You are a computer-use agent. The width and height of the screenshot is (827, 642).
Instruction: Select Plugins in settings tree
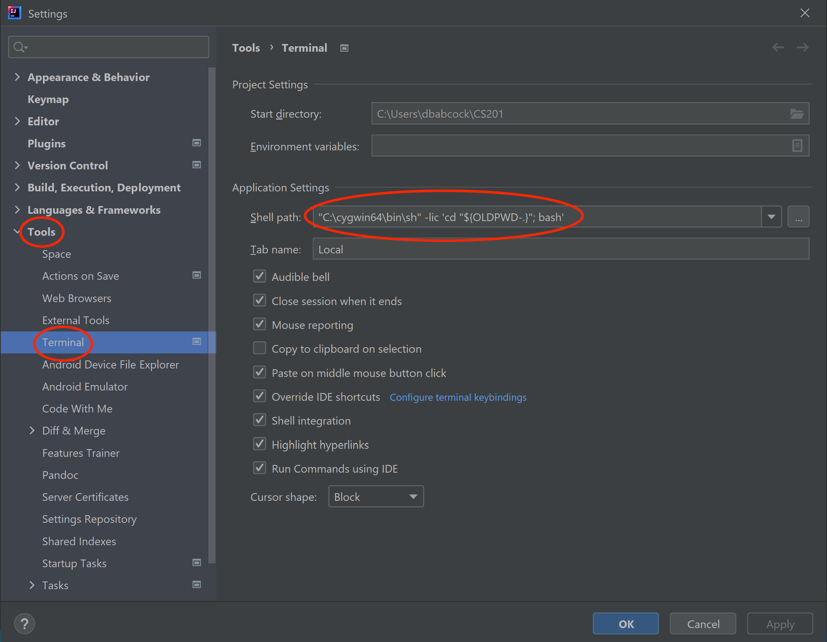point(47,143)
